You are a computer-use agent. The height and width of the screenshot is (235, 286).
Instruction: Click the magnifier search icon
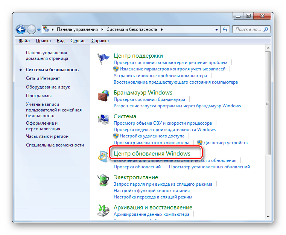[x=266, y=29]
